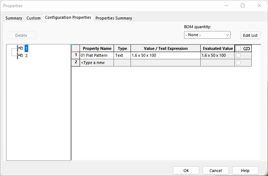Check the link box for 01 Flat Pattern
This screenshot has width=268, height=176.
238,56
